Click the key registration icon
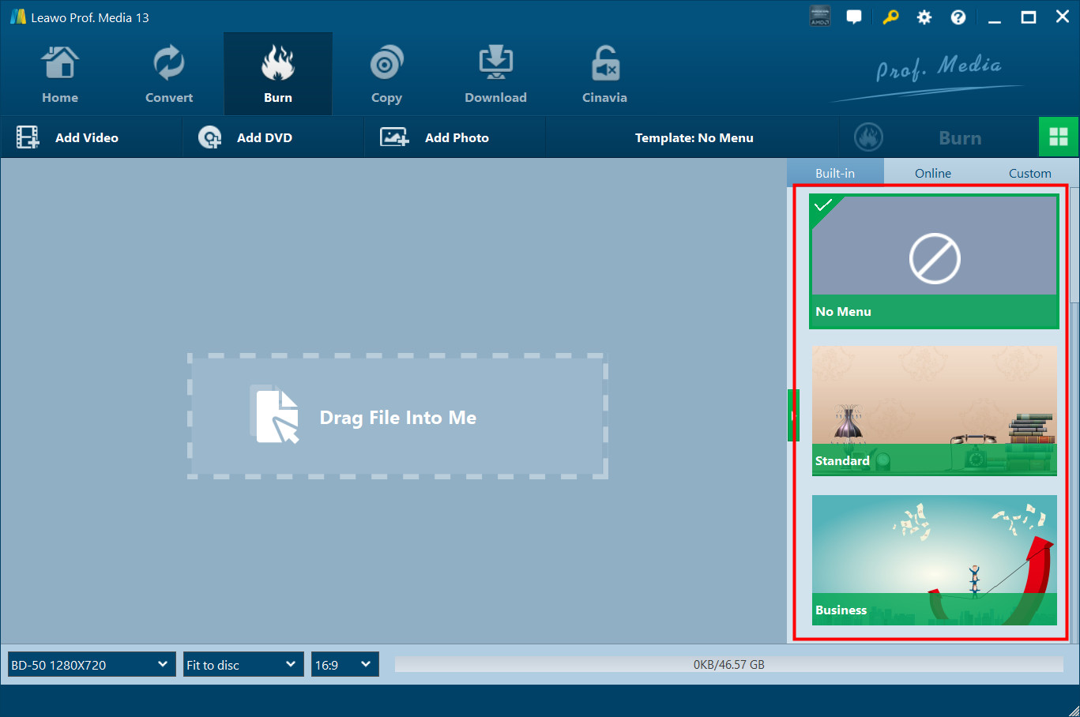The height and width of the screenshot is (717, 1080). 890,17
